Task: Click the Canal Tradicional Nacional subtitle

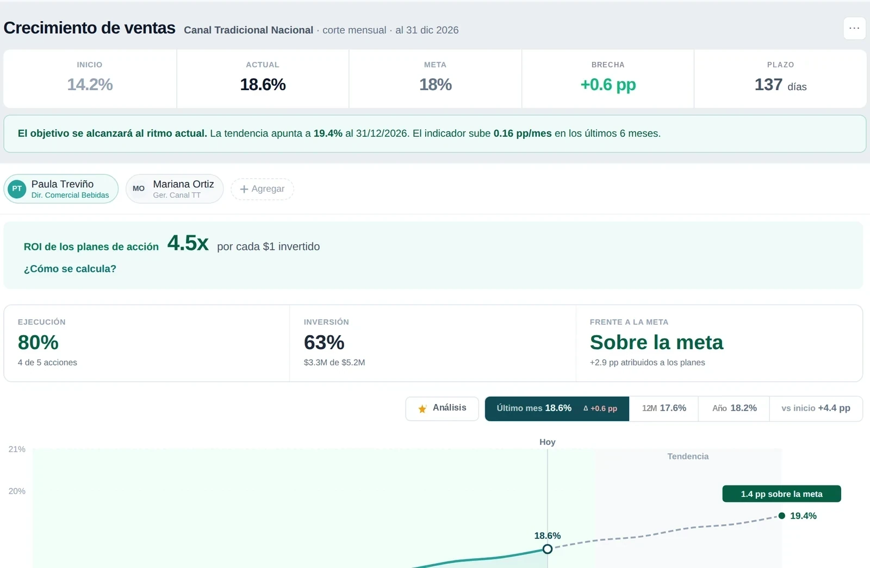Action: [248, 30]
